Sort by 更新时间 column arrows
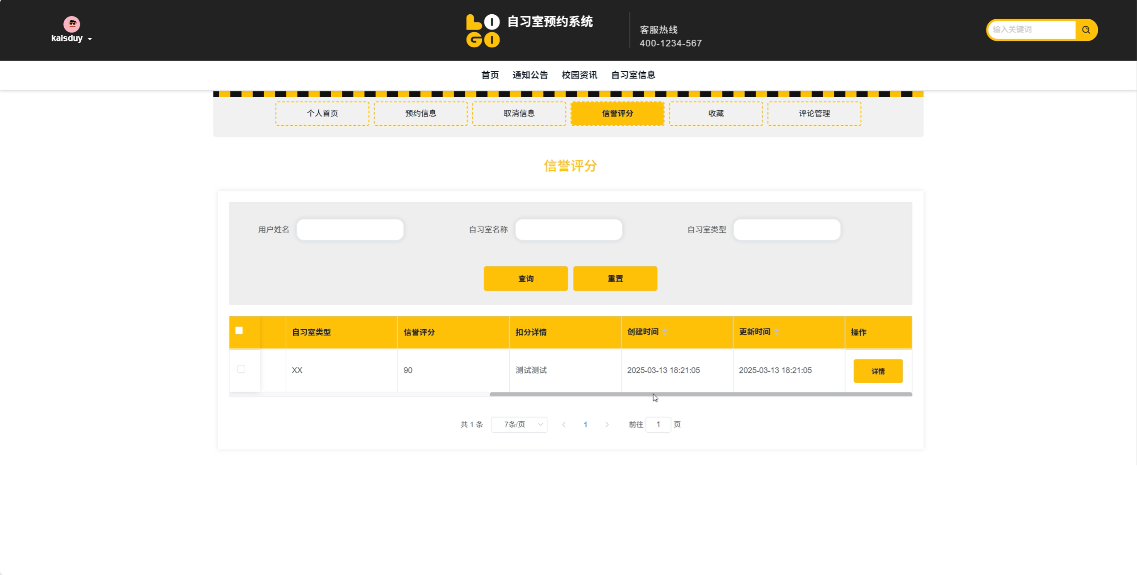Viewport: 1137px width, 575px height. point(776,332)
